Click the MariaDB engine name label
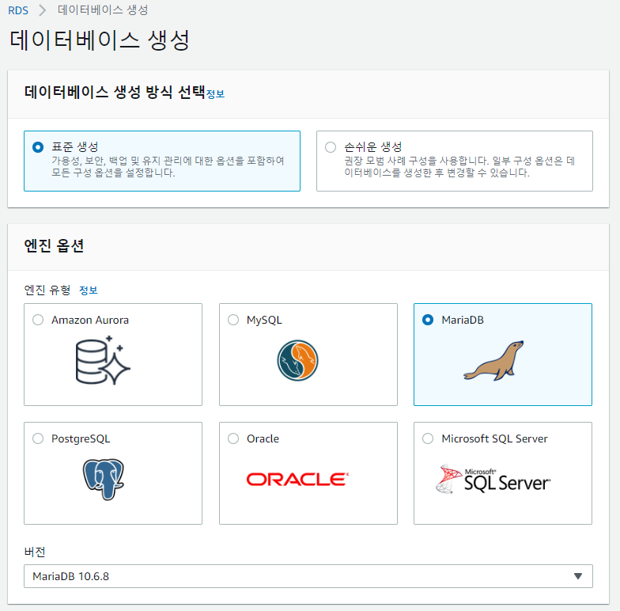 point(463,320)
